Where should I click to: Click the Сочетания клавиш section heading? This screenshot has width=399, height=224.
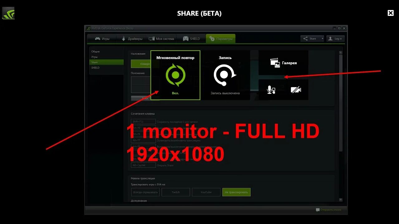143,114
